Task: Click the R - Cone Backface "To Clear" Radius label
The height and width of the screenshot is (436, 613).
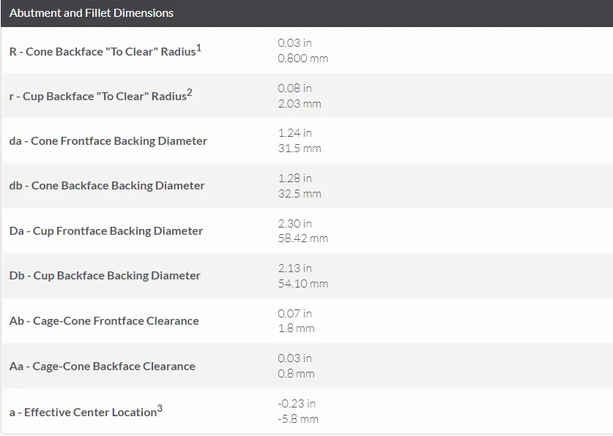Action: pos(102,52)
